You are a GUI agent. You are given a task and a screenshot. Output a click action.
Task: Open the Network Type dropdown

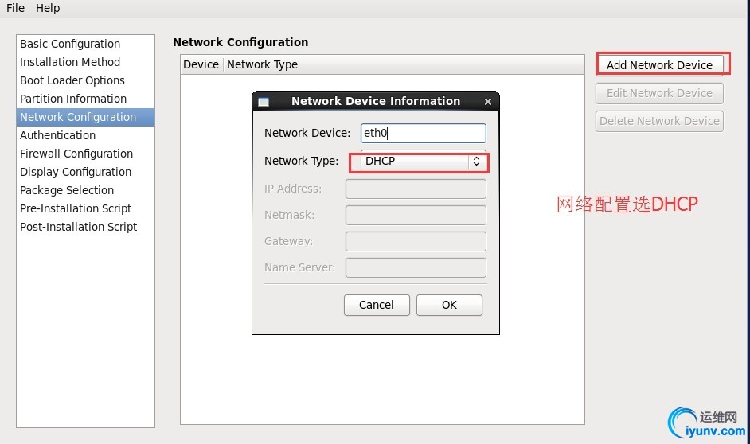point(423,162)
